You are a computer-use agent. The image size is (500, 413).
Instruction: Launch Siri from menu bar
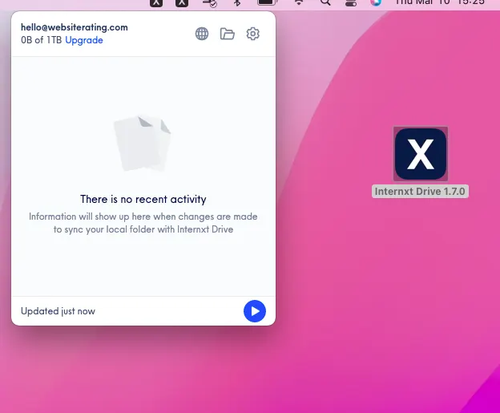tap(376, 3)
